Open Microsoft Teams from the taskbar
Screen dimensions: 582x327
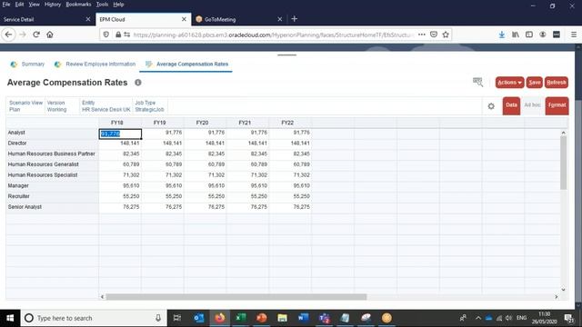click(325, 318)
